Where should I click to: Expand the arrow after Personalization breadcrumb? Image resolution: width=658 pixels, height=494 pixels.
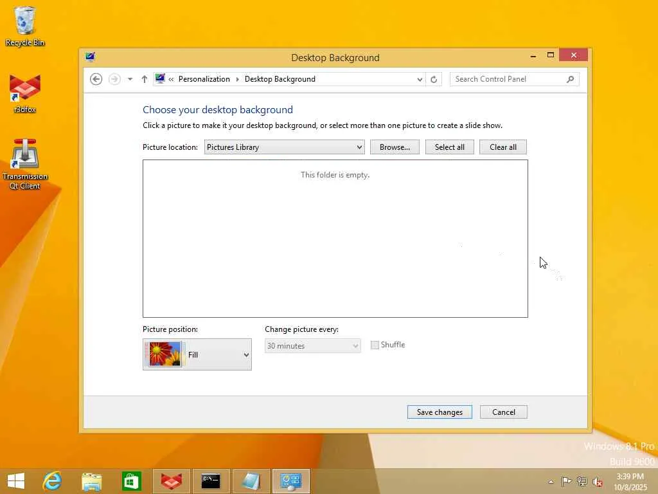(x=238, y=79)
